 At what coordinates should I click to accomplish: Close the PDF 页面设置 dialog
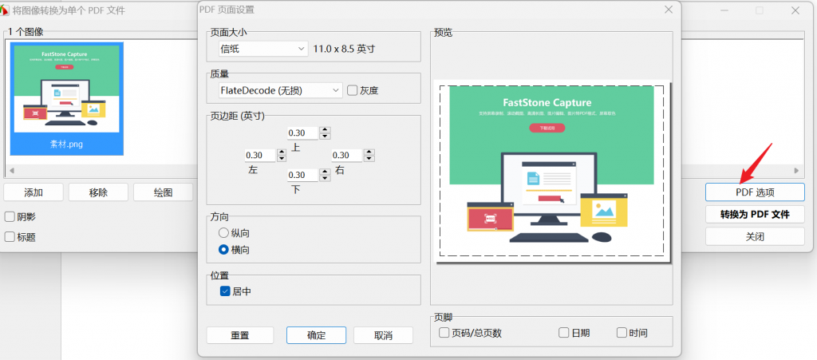point(668,10)
